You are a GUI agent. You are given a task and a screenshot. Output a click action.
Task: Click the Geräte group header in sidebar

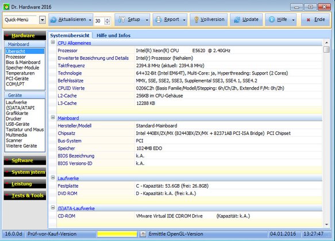[x=25, y=95]
